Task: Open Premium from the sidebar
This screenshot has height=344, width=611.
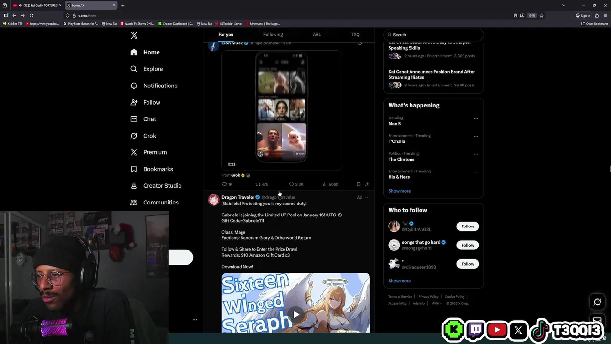Action: point(148,152)
